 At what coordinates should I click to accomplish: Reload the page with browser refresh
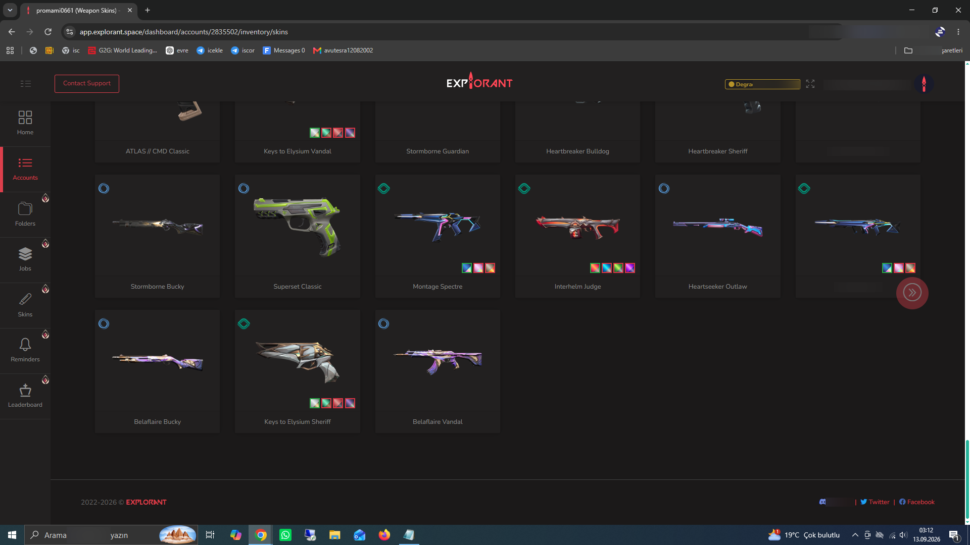48,32
